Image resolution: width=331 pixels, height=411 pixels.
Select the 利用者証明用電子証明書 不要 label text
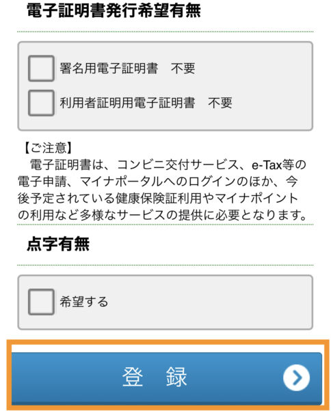coord(146,103)
